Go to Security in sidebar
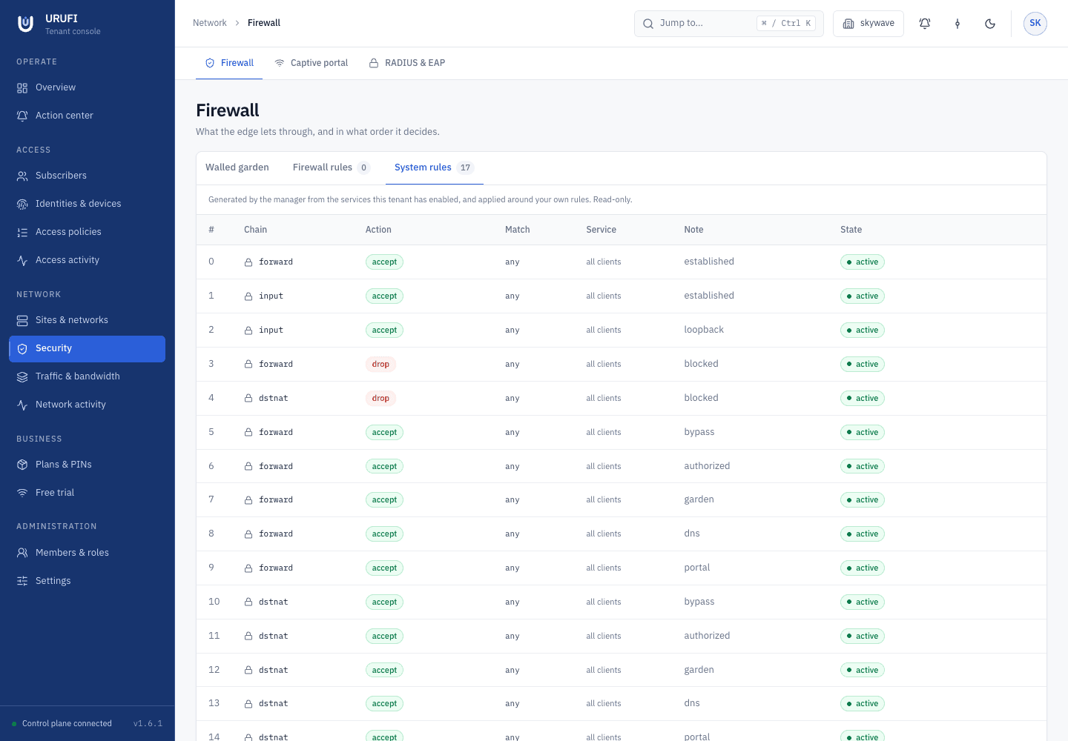 (x=87, y=349)
